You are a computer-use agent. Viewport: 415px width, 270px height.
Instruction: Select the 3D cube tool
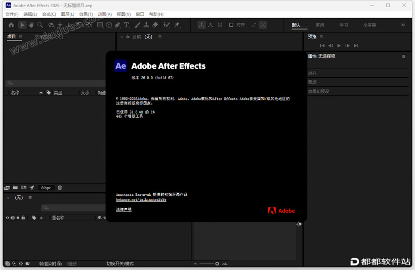pos(109,25)
